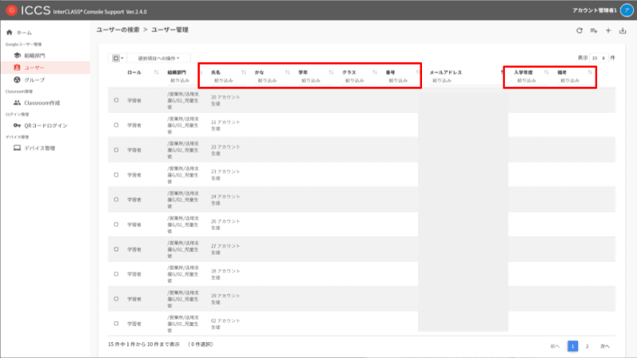This screenshot has height=358, width=637.
Task: Click the bulk add list icon
Action: (x=594, y=30)
